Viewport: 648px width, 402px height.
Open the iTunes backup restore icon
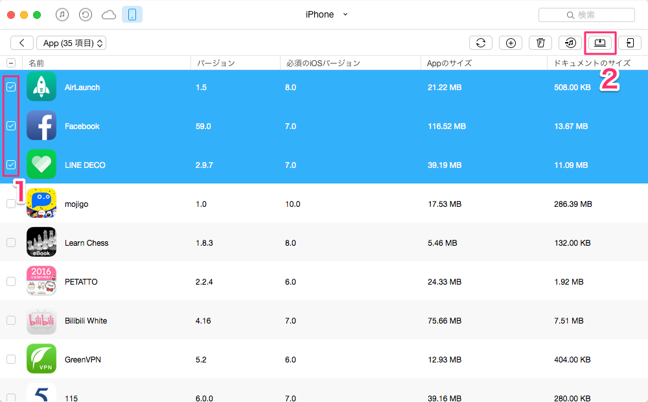click(85, 15)
